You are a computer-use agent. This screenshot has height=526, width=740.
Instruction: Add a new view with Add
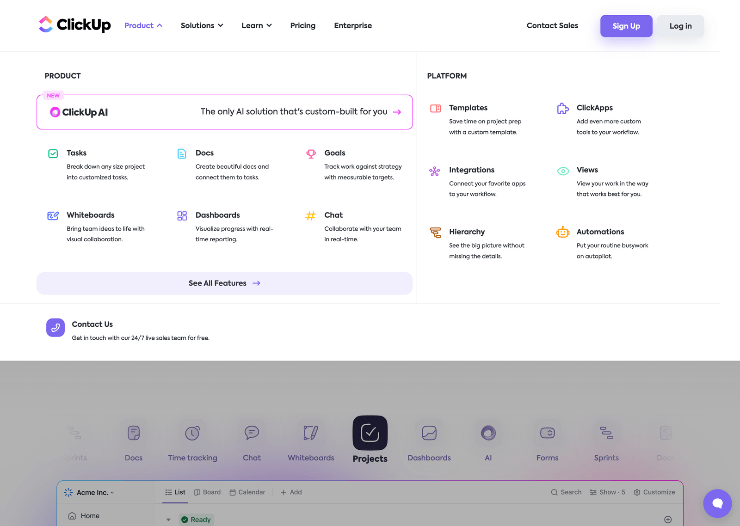tap(291, 492)
